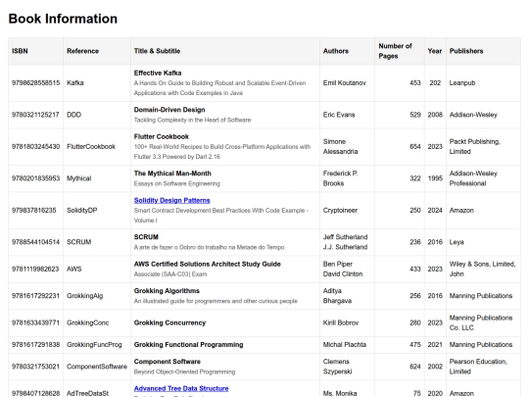Click the Authors column header
Screen dimensions: 529x397
(x=347, y=51)
